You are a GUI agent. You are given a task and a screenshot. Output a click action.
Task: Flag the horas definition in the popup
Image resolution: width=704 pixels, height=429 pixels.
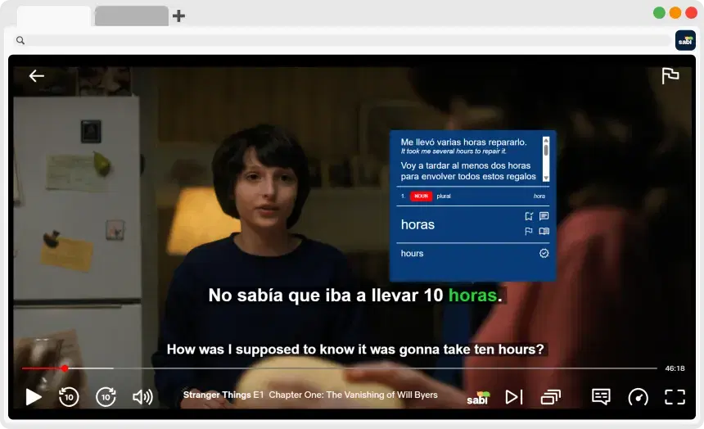[x=529, y=232]
